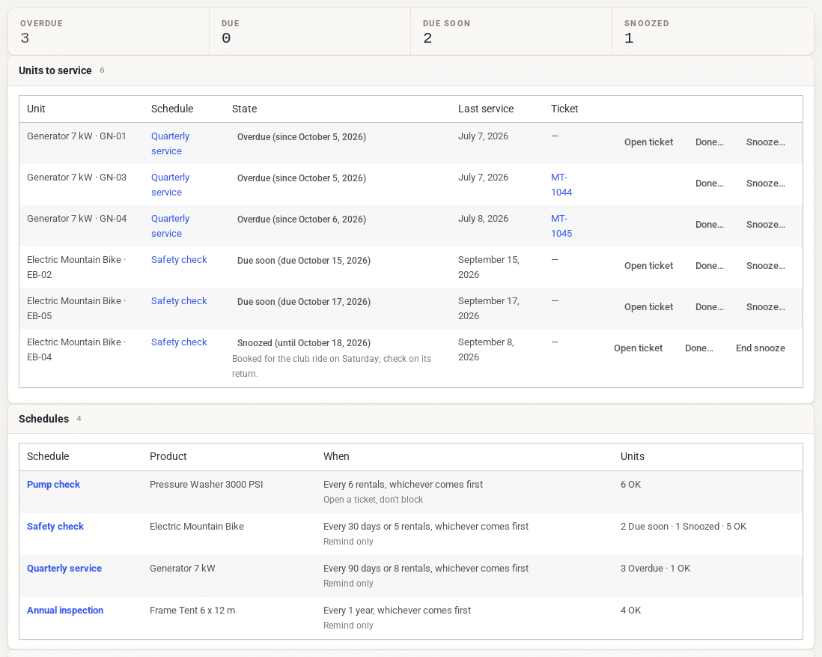Click '2 Due soon · 1 Snoozed · 5 OK'

coord(683,527)
